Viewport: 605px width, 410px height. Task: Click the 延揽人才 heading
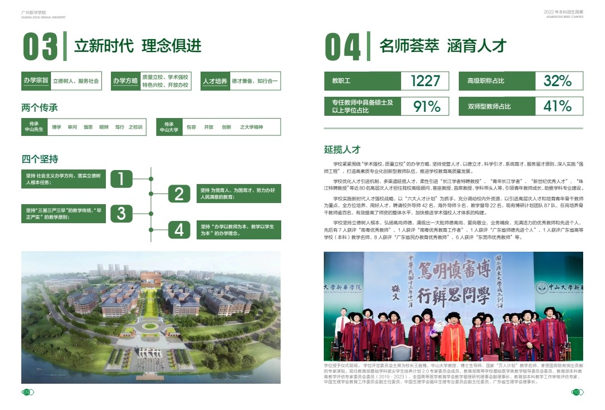coord(342,149)
